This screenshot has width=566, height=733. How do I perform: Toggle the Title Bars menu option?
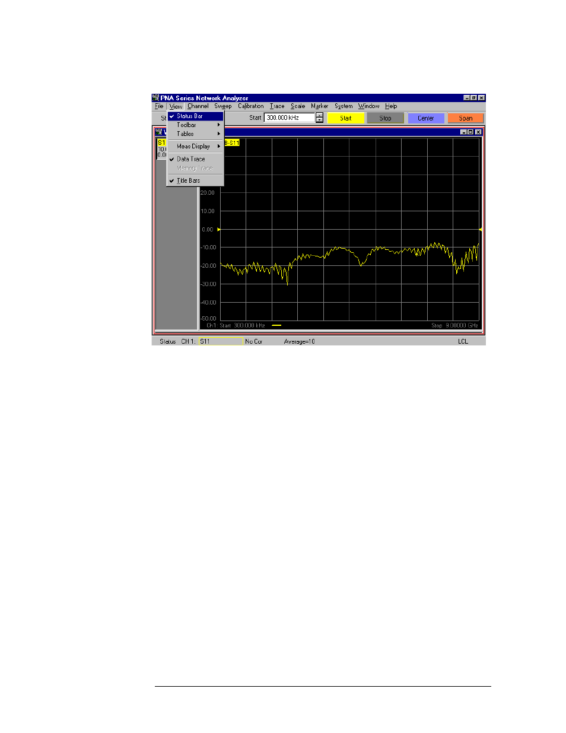(195, 180)
